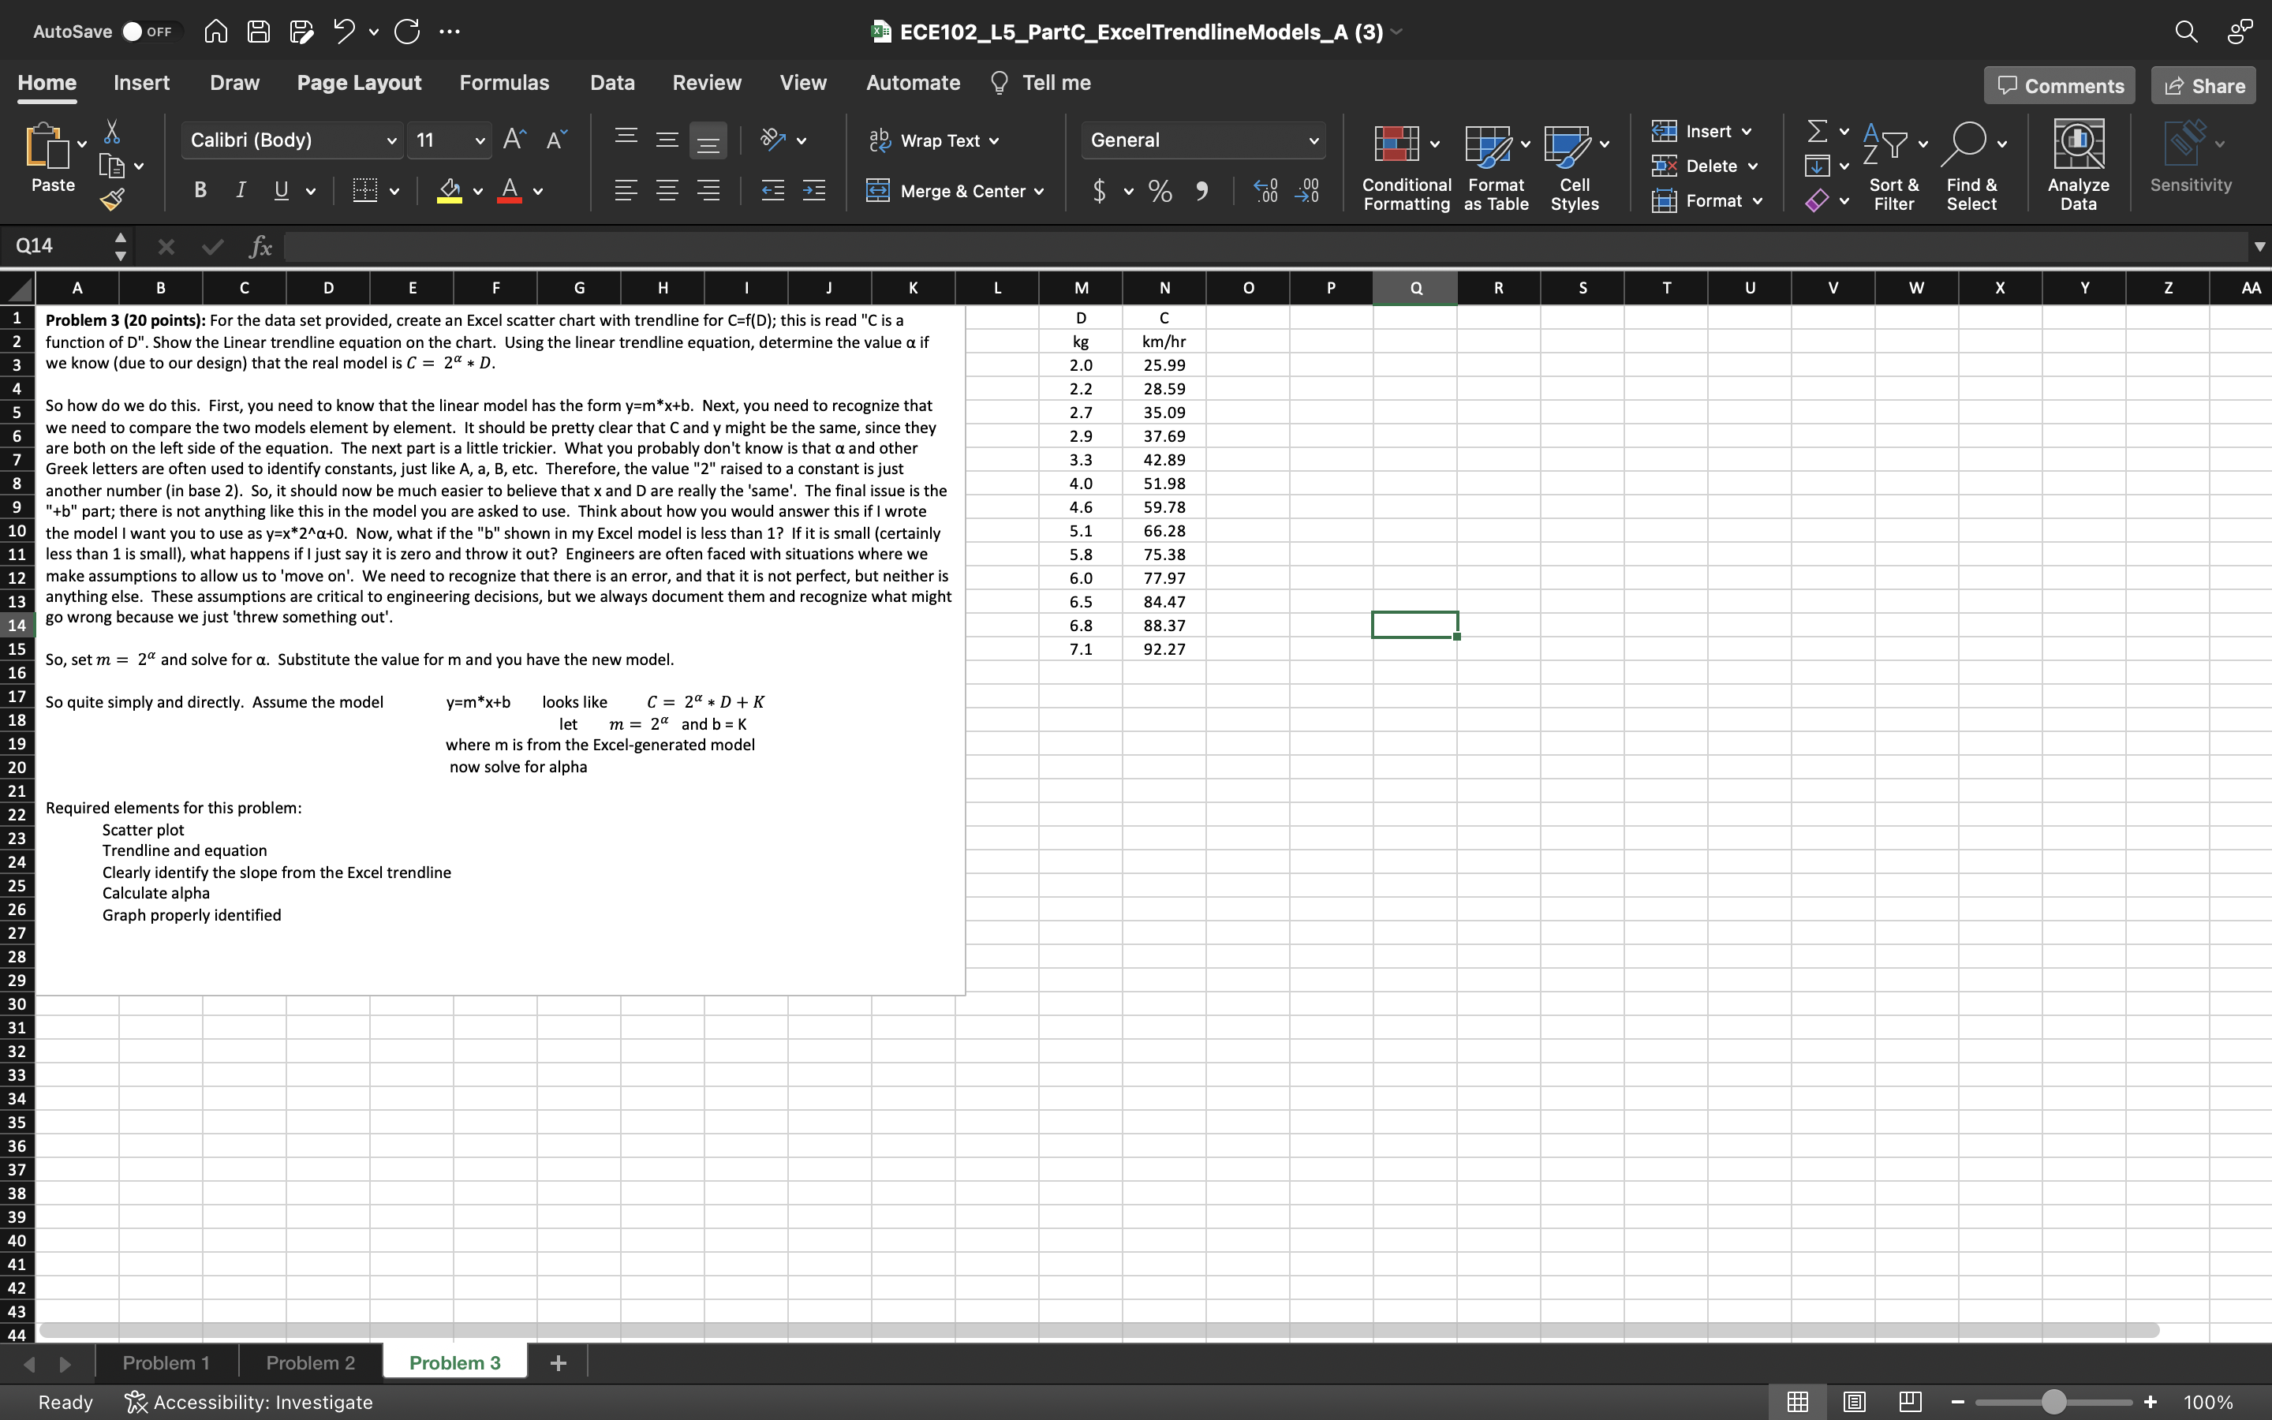Click the Cut scissors icon
Screen dimensions: 2272x1420
point(112,132)
